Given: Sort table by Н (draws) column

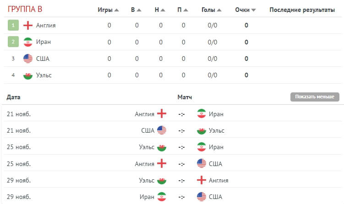Looking at the screenshot, I should [160, 10].
